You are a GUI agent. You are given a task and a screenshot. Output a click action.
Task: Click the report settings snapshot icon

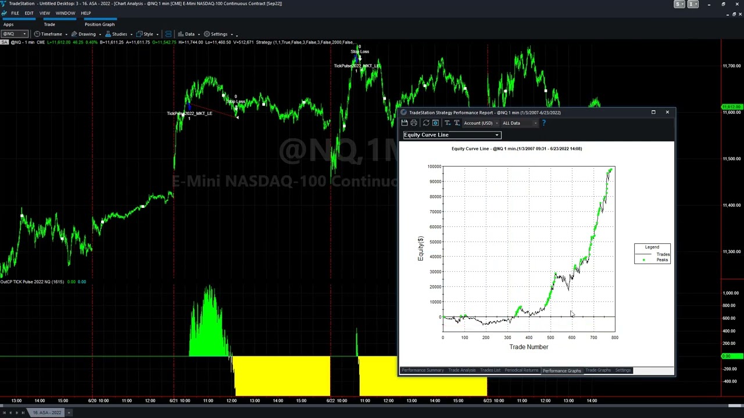[x=435, y=123]
